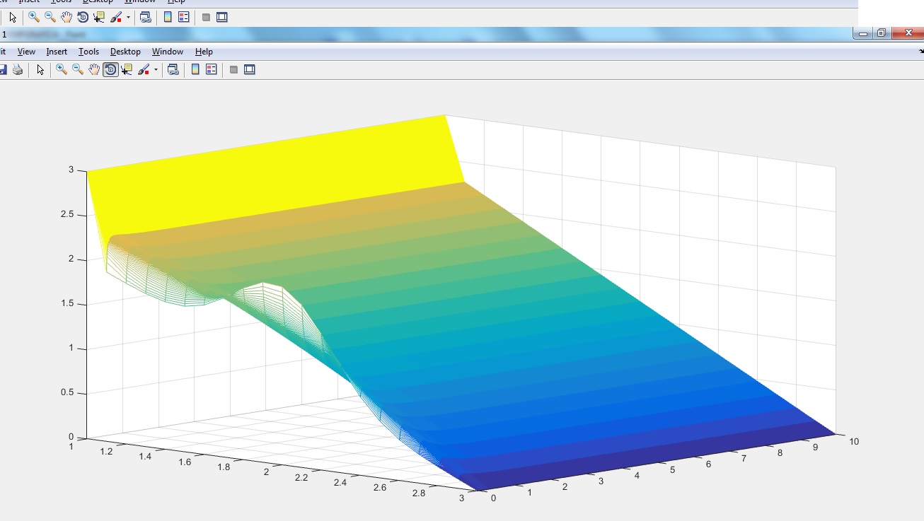Expand Brush color dropdown arrow in front toolbar
924x521 pixels.
pos(156,70)
